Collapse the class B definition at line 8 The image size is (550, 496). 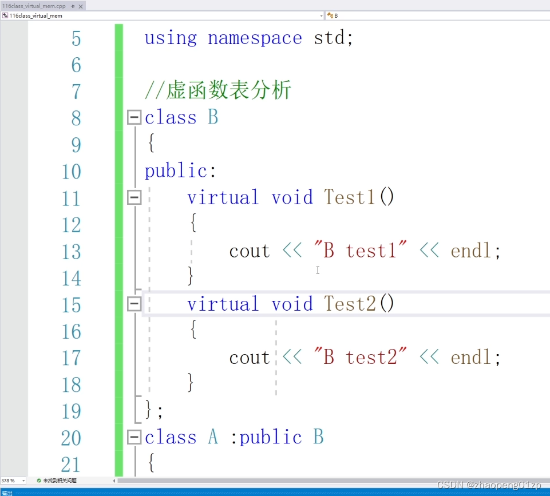[133, 117]
